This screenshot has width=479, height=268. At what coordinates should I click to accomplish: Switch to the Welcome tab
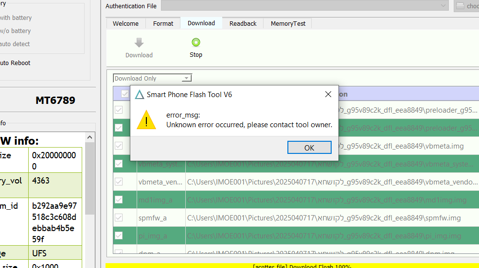125,23
